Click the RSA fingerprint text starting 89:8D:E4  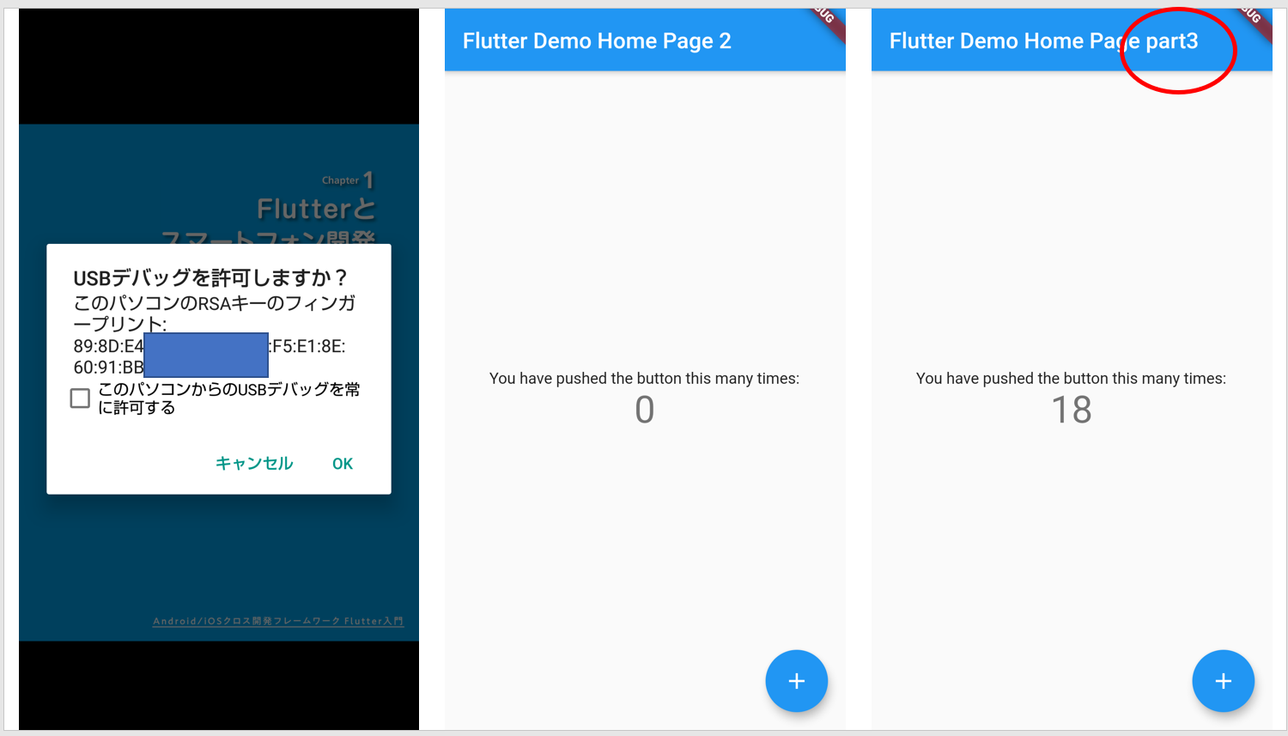(210, 356)
